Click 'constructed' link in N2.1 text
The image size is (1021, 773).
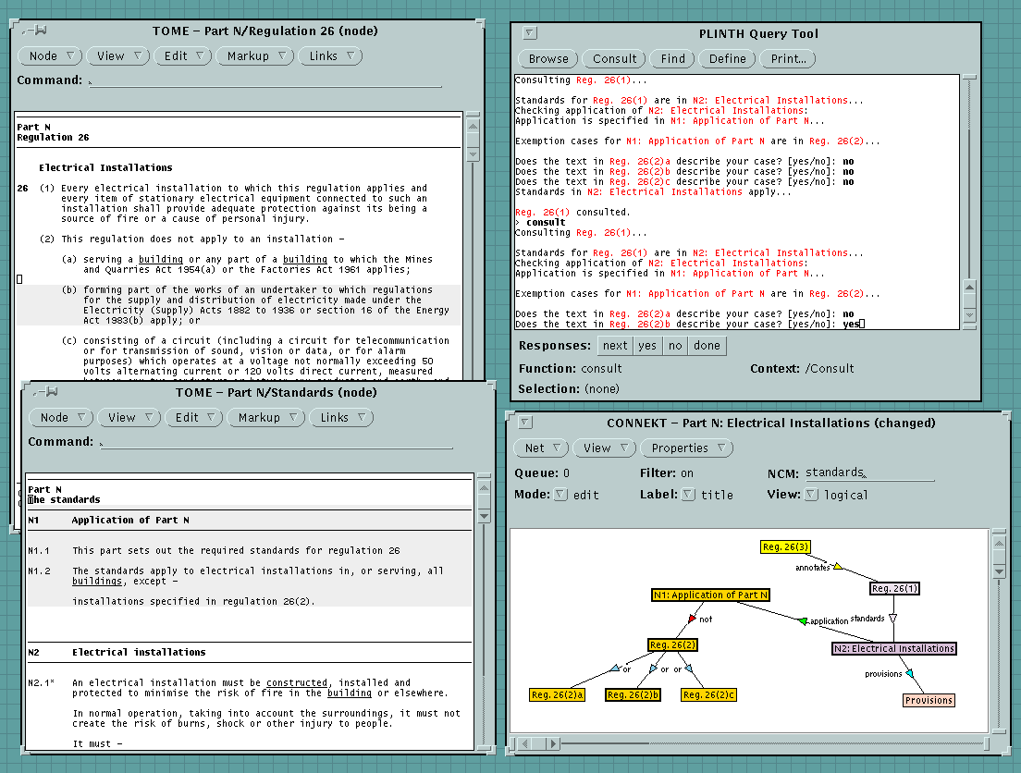tap(297, 682)
